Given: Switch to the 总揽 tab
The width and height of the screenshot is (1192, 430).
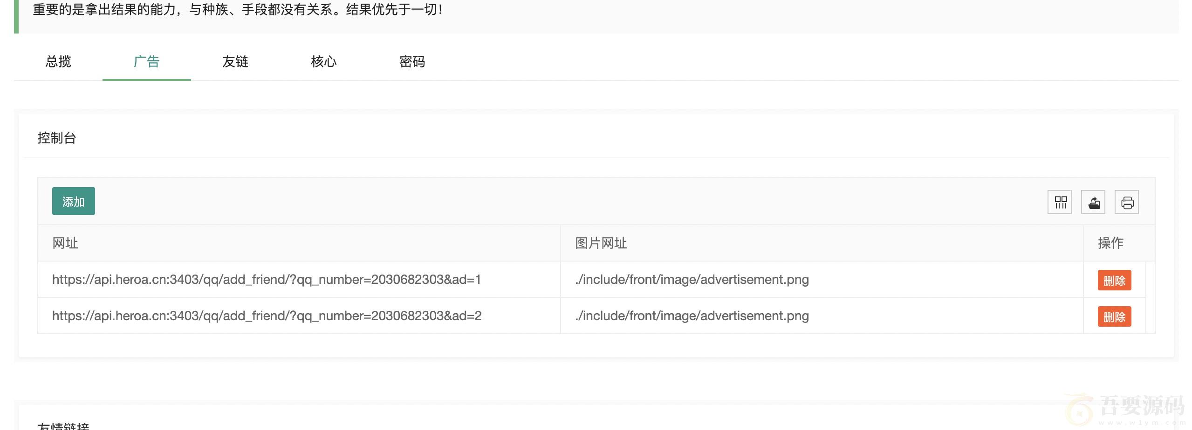Looking at the screenshot, I should coord(58,61).
